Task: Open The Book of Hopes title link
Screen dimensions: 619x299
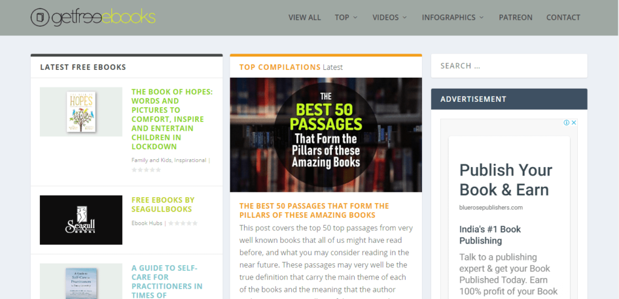Action: (172, 119)
